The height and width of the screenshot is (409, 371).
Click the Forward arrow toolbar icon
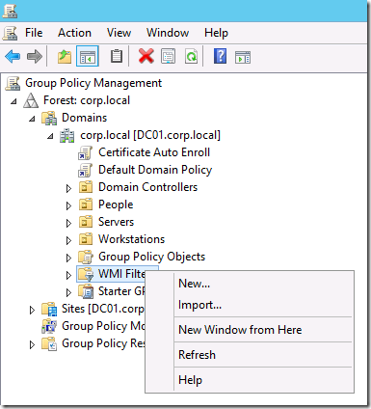[35, 57]
